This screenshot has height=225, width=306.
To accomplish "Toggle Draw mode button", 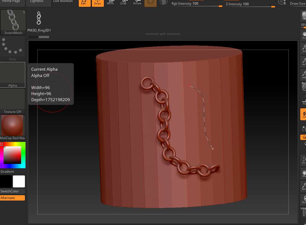I will [x=98, y=3].
